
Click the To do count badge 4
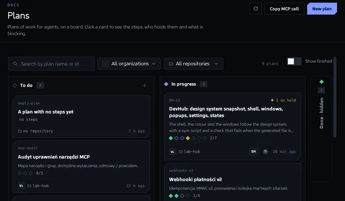pyautogui.click(x=40, y=85)
